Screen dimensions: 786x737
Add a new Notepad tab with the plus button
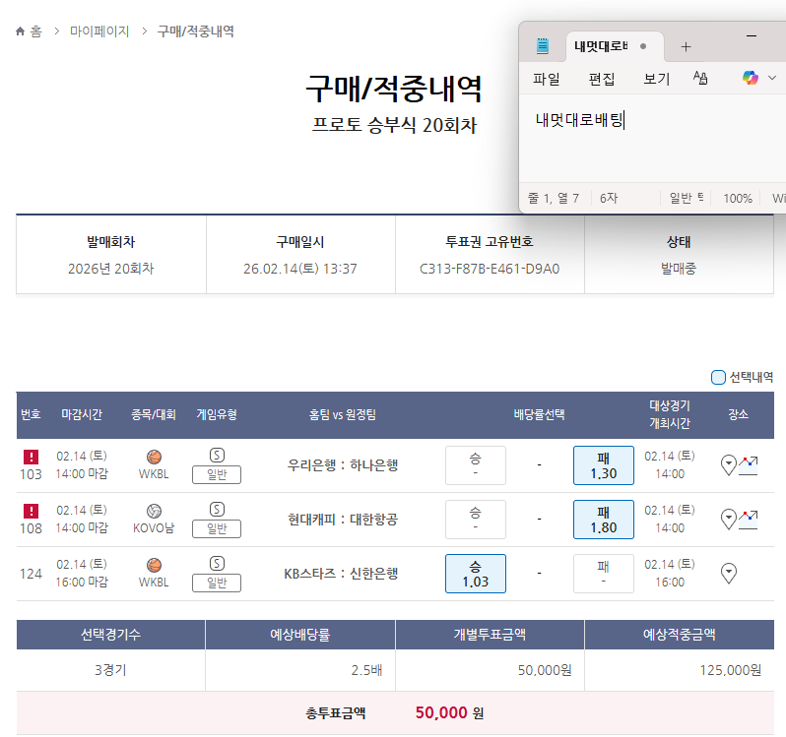(x=687, y=46)
